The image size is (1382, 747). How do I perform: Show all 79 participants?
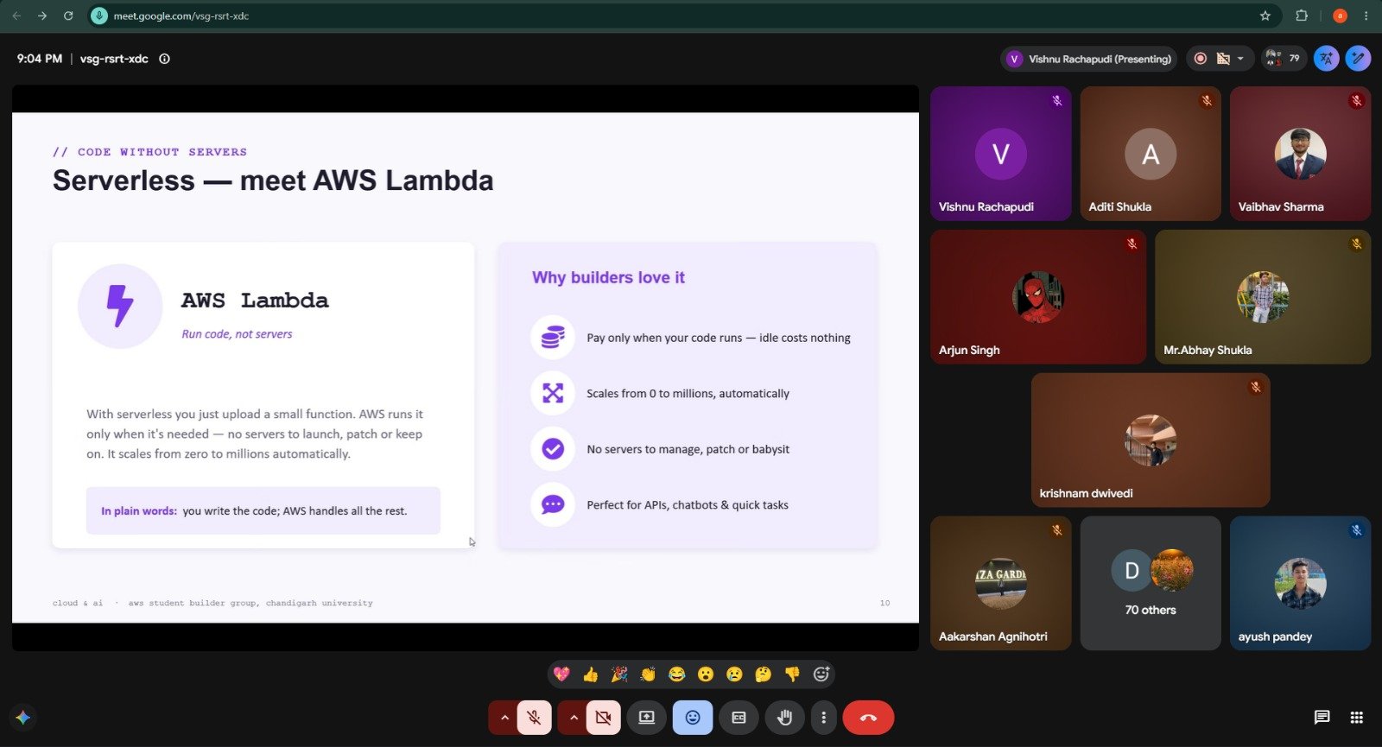(x=1283, y=59)
